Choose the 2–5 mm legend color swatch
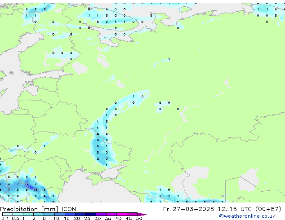Screen dimensions: 285x220 point(39,214)
